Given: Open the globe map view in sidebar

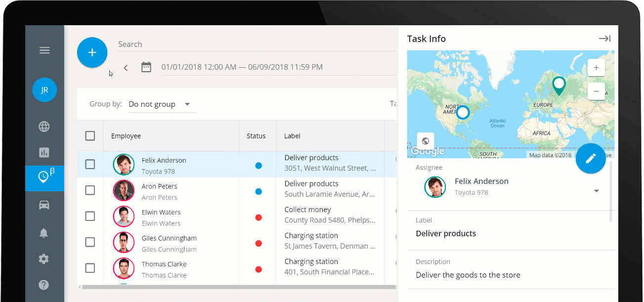Looking at the screenshot, I should [x=44, y=127].
